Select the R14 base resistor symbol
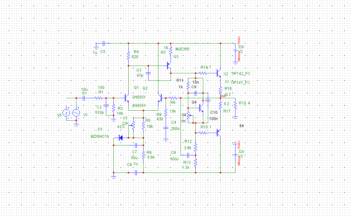 pos(203,73)
